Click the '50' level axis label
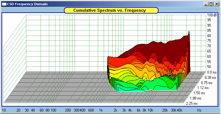The image size is (221, 114). (x=209, y=67)
